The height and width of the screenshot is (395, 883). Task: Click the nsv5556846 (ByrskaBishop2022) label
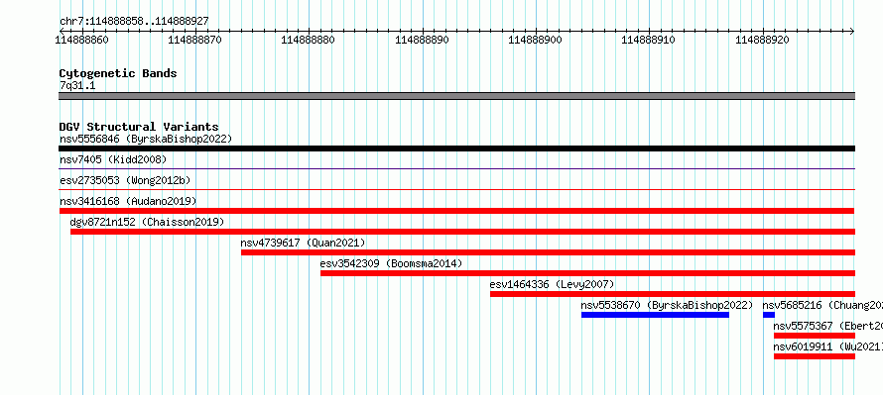[x=146, y=139]
